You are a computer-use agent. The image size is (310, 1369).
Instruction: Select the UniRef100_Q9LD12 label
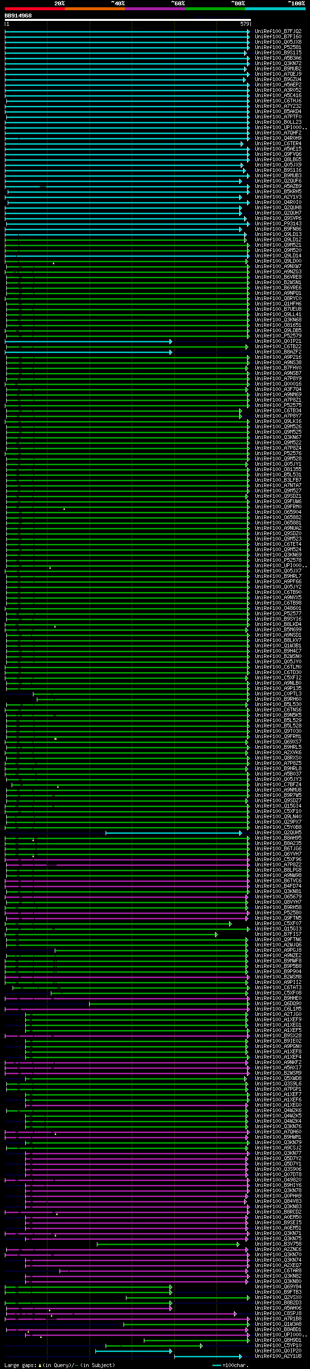278,239
